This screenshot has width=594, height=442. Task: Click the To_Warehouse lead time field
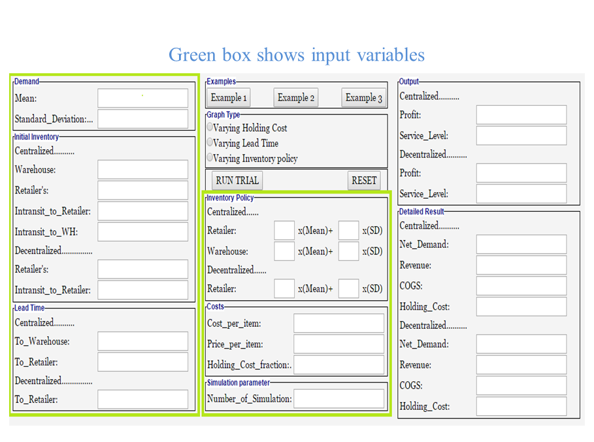click(x=143, y=341)
